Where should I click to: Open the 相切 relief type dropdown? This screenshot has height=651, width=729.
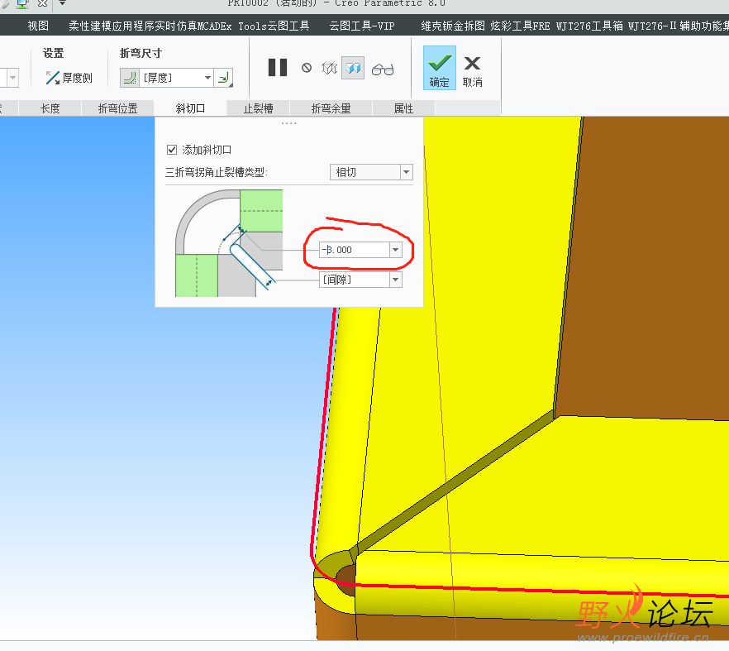pos(407,172)
